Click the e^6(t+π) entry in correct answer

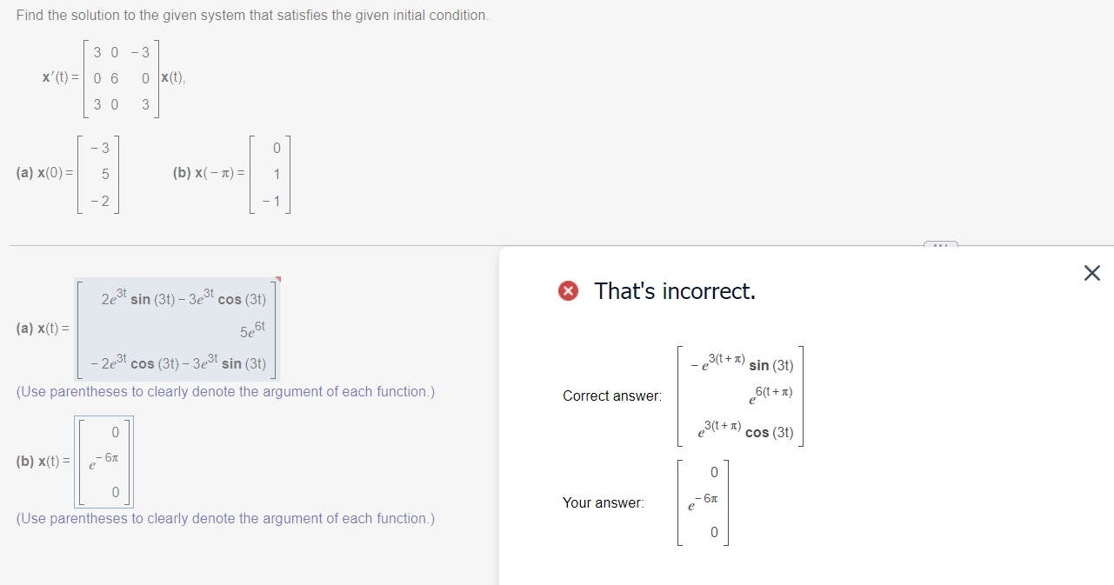tap(770, 396)
